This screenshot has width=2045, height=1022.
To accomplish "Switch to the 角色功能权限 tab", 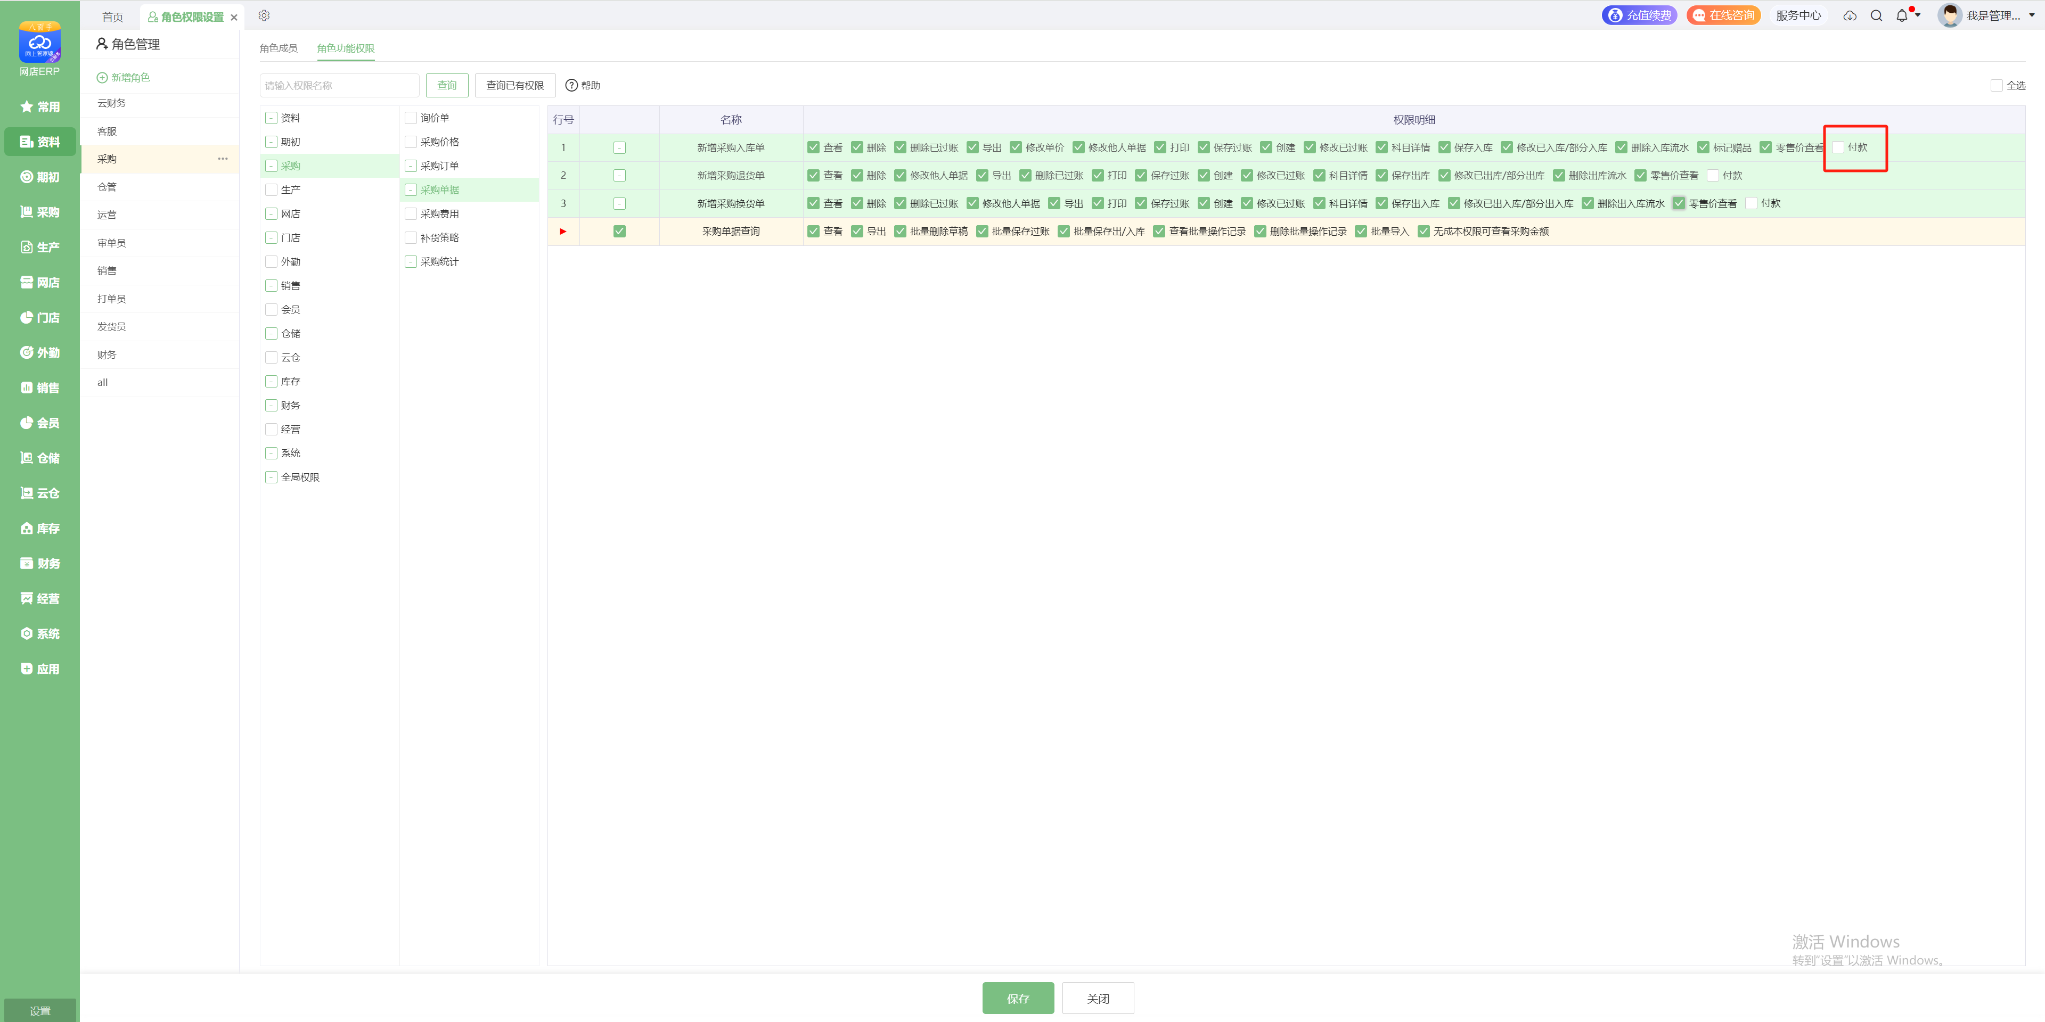I will [x=345, y=48].
